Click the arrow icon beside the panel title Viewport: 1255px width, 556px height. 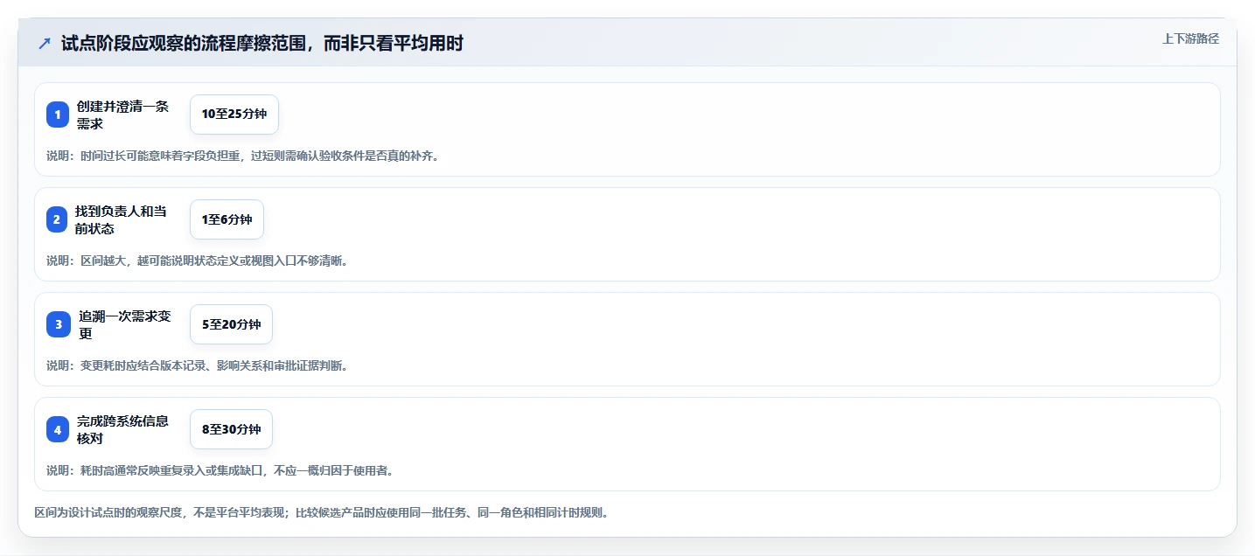tap(45, 44)
